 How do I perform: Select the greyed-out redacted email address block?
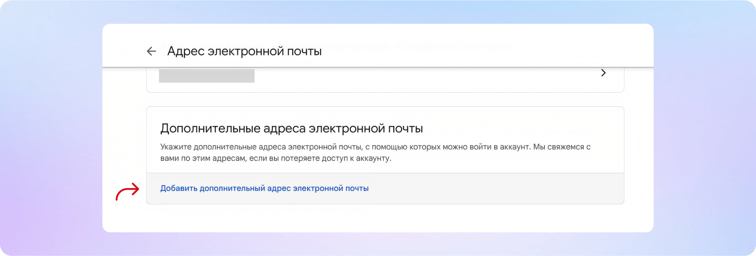point(206,76)
